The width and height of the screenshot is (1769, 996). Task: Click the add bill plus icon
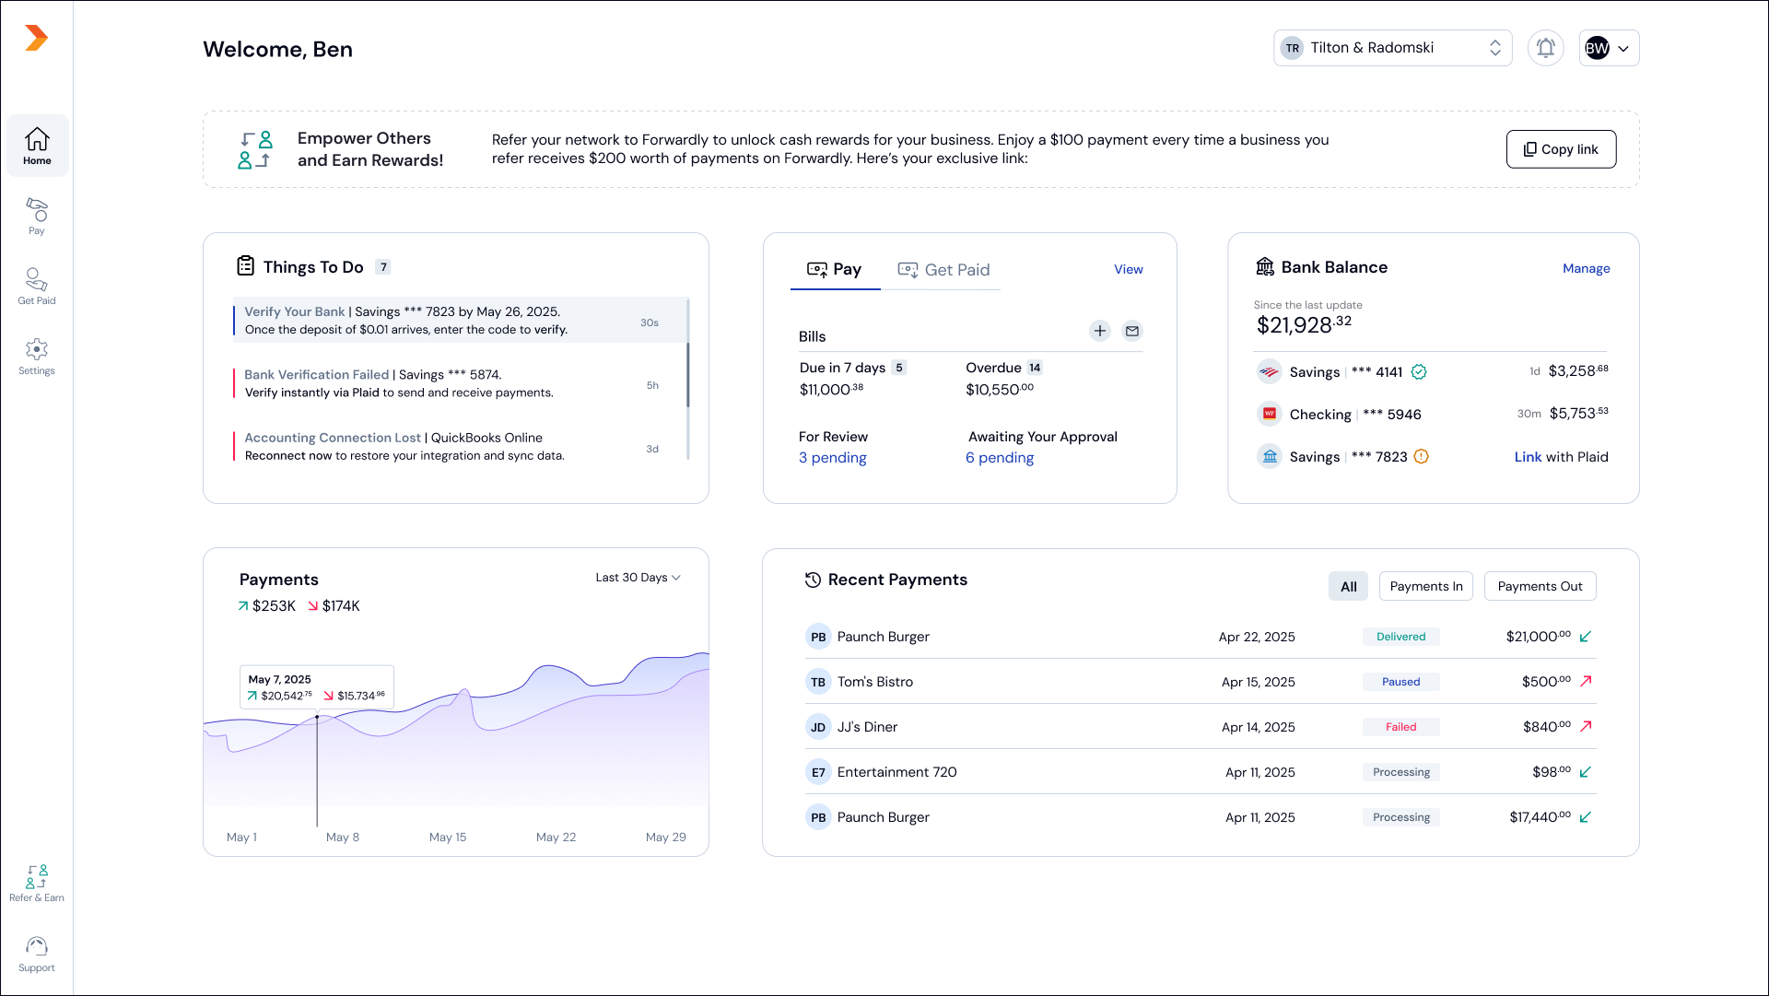click(1100, 331)
